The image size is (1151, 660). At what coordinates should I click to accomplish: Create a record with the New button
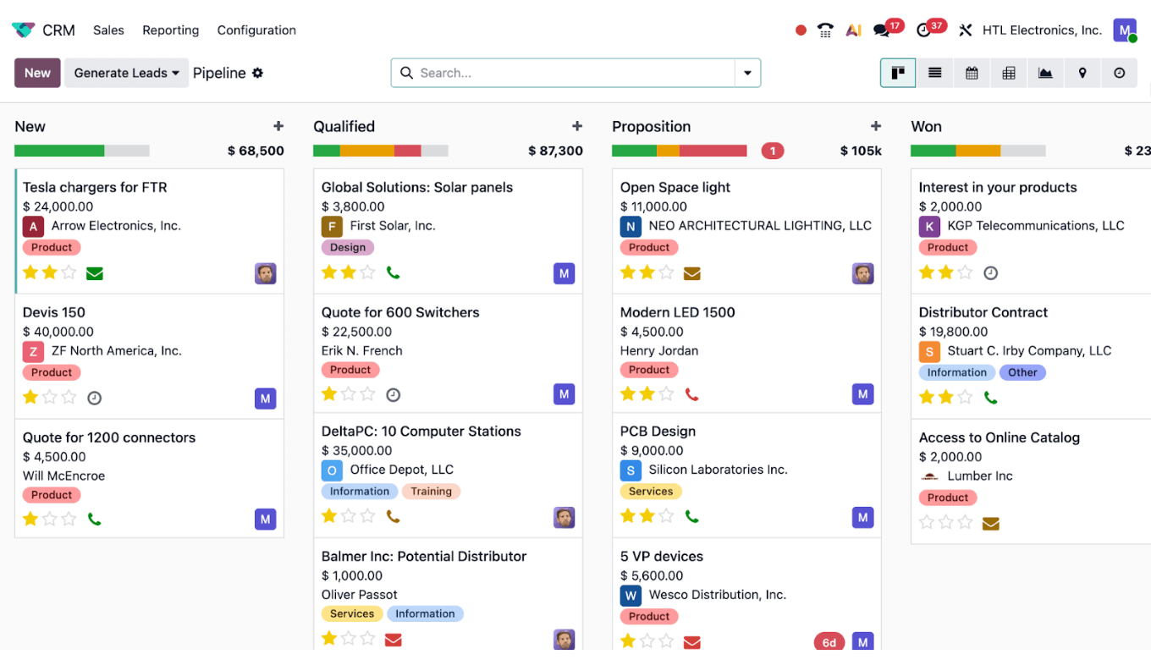tap(36, 73)
